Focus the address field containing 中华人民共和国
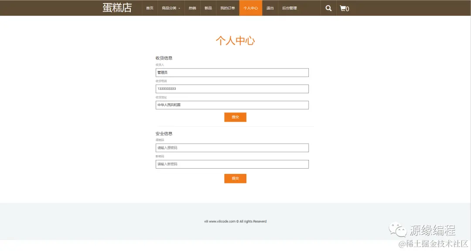 (232, 105)
